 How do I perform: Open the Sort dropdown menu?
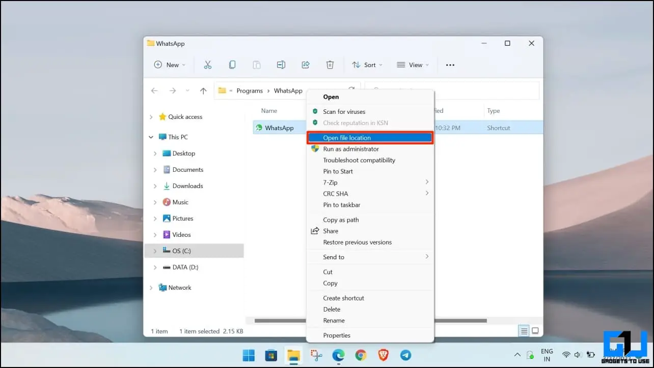pyautogui.click(x=367, y=65)
